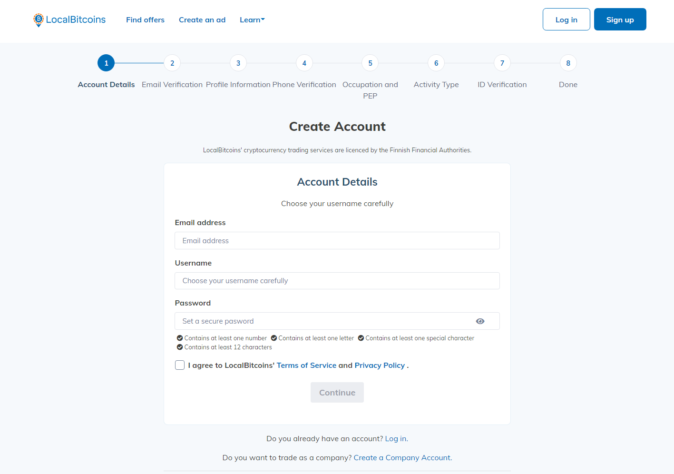Viewport: 674px width, 474px height.
Task: Open the Privacy Policy link
Action: pyautogui.click(x=380, y=365)
